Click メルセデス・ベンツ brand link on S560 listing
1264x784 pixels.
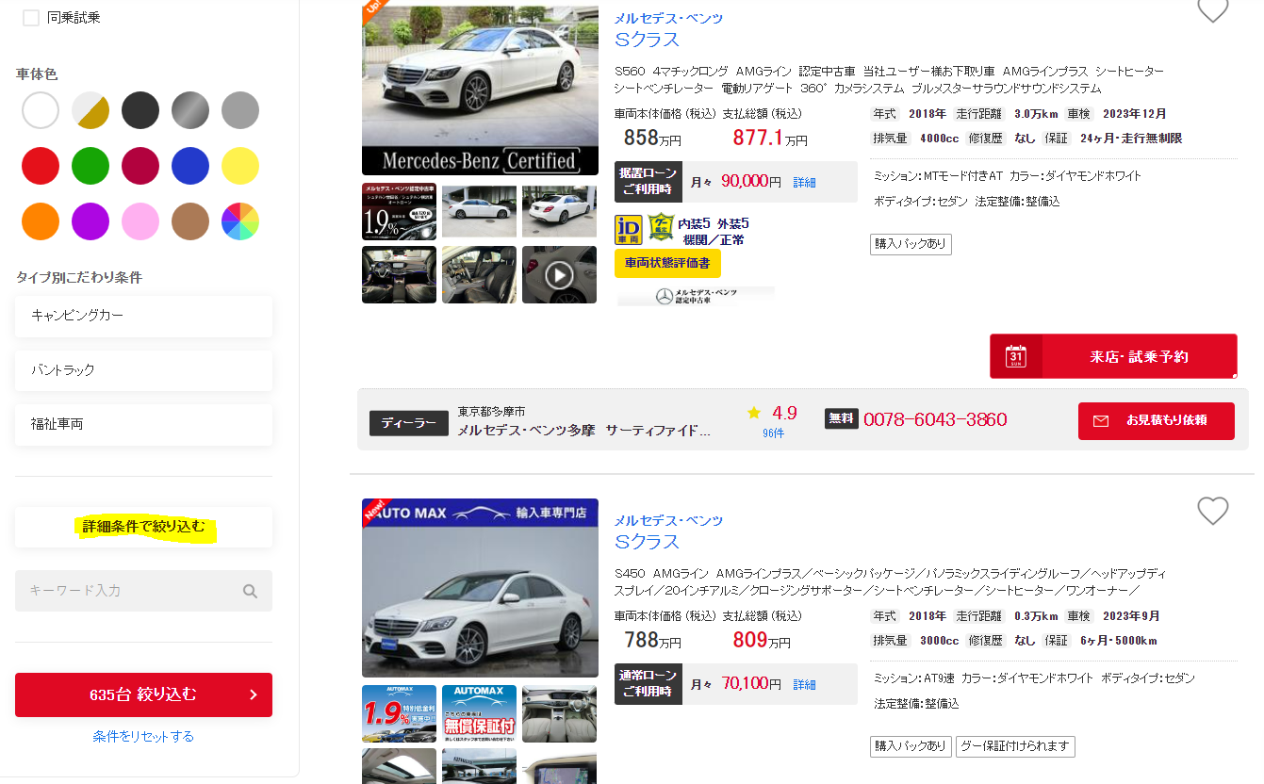669,18
